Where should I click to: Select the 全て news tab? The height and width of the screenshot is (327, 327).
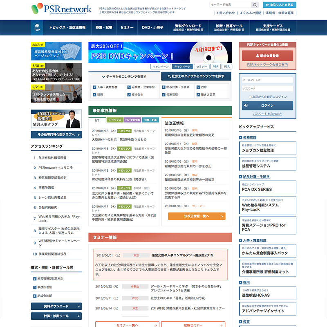97,120
